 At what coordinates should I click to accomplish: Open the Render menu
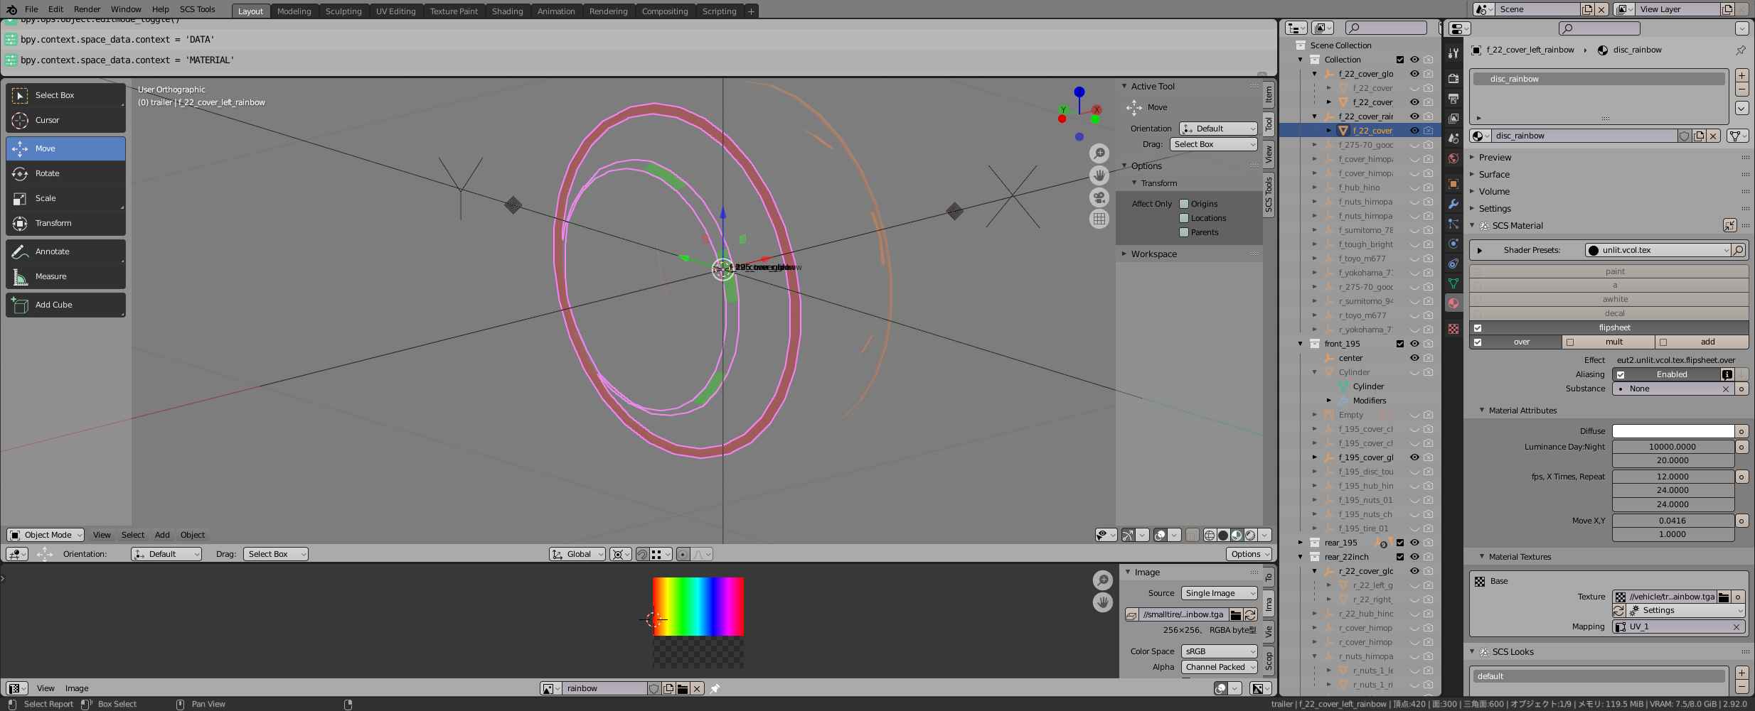[87, 9]
